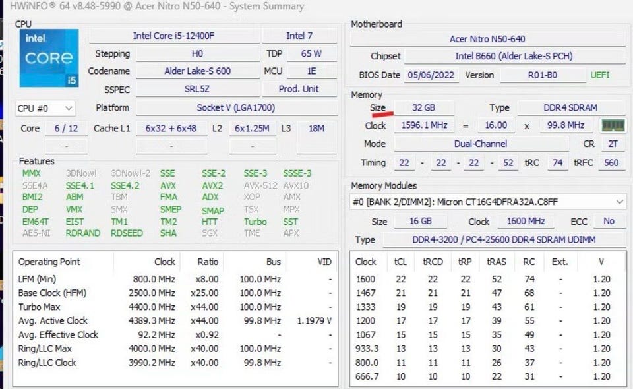Click the Socket V (LGA1700) platform field
Viewport: 633px width, 389px height.
tap(236, 107)
